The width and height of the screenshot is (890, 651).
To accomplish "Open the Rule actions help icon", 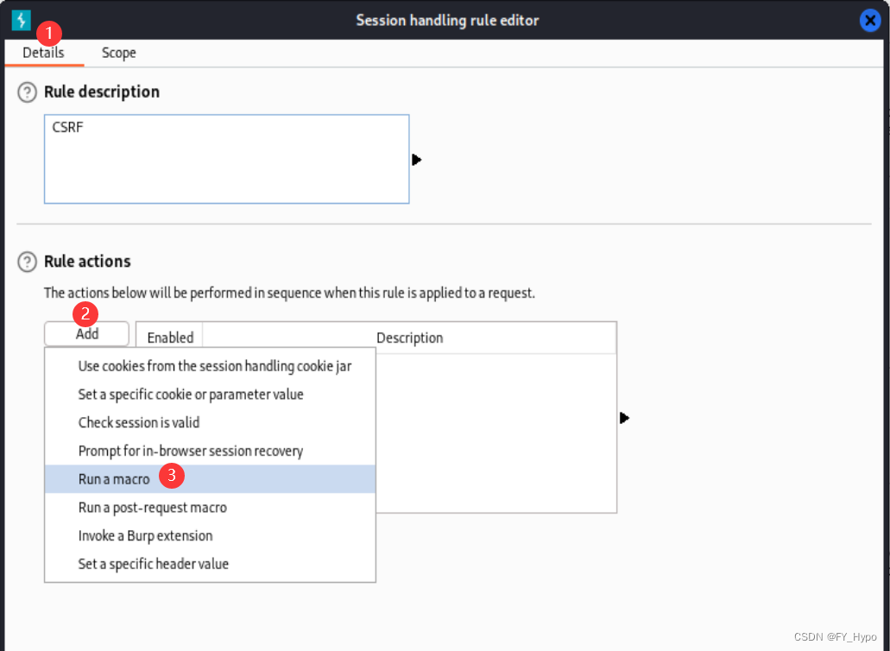I will [27, 262].
